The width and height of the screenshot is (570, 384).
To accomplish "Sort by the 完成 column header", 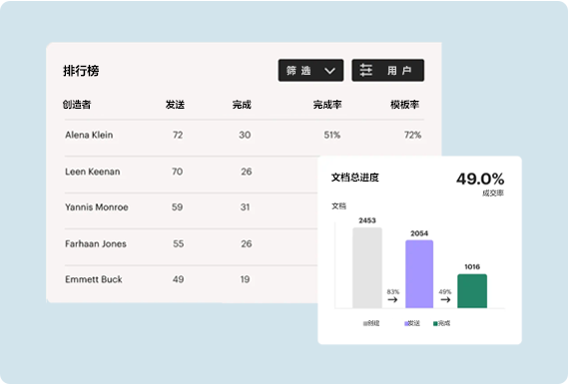I will 242,105.
